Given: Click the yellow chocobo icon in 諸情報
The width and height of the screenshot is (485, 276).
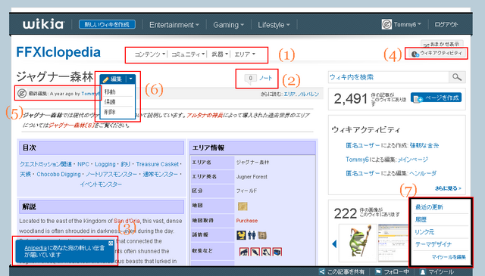Looking at the screenshot, I should point(241,235).
